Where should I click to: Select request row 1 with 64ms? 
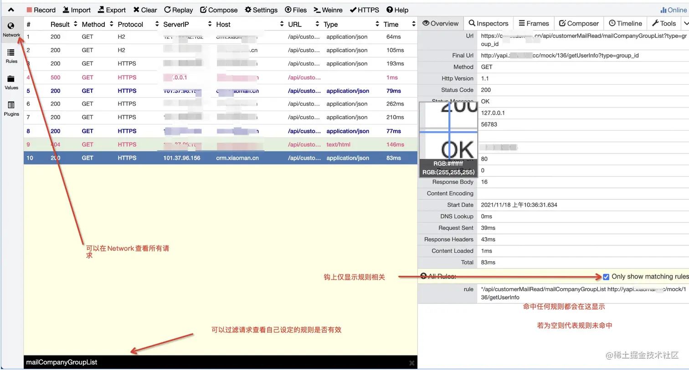(x=221, y=37)
